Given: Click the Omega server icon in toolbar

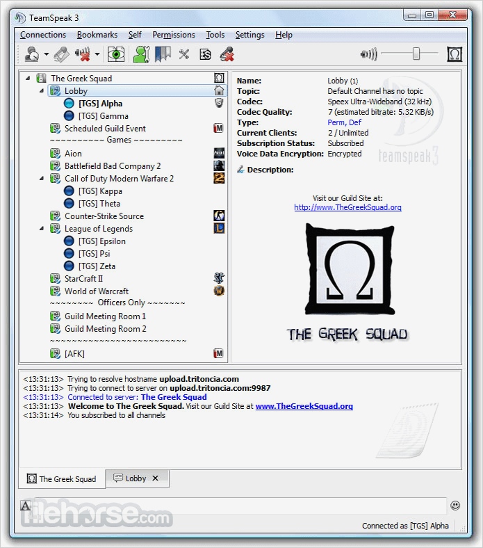Looking at the screenshot, I should (x=455, y=54).
